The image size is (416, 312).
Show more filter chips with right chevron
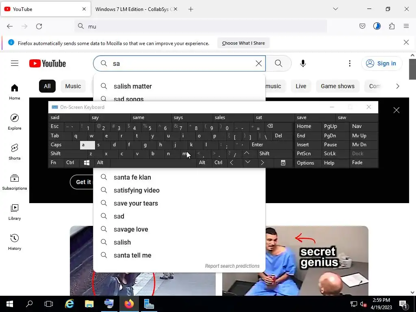(397, 86)
